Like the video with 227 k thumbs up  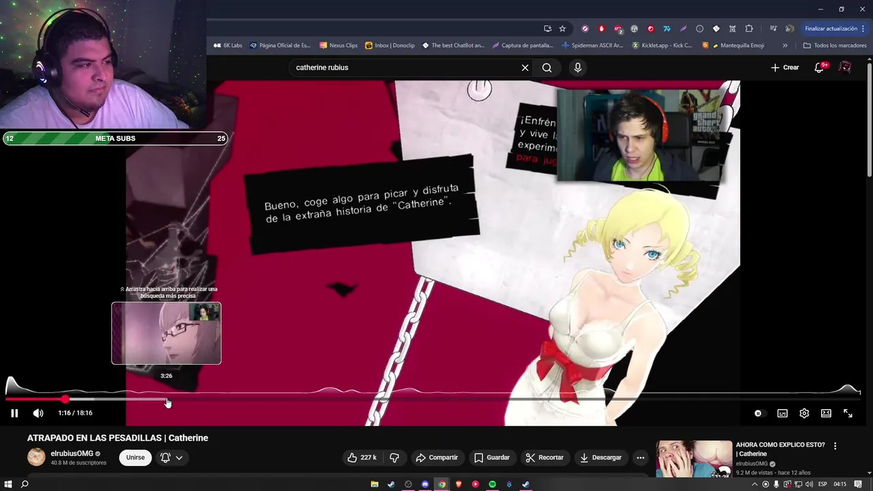pos(362,458)
